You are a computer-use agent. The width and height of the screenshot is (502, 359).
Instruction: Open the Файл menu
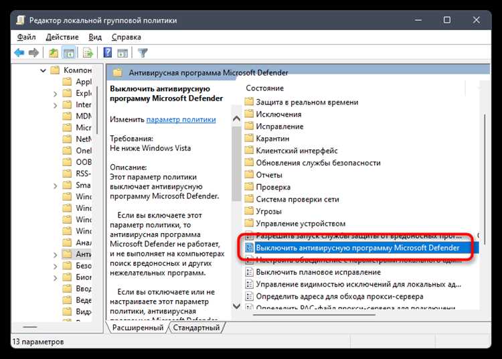pos(26,37)
